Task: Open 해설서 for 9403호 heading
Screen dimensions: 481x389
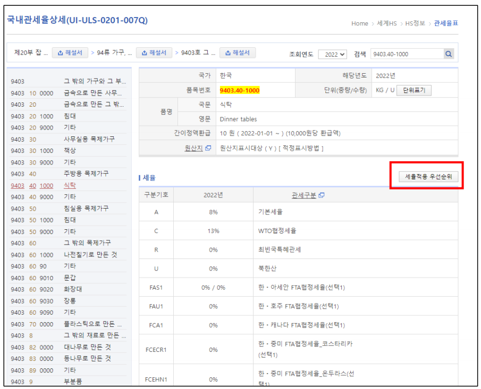Action: [x=238, y=53]
